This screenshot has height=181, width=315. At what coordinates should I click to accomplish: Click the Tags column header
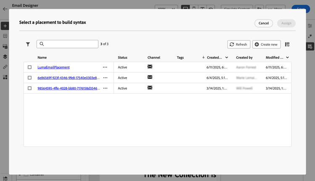[x=180, y=57]
